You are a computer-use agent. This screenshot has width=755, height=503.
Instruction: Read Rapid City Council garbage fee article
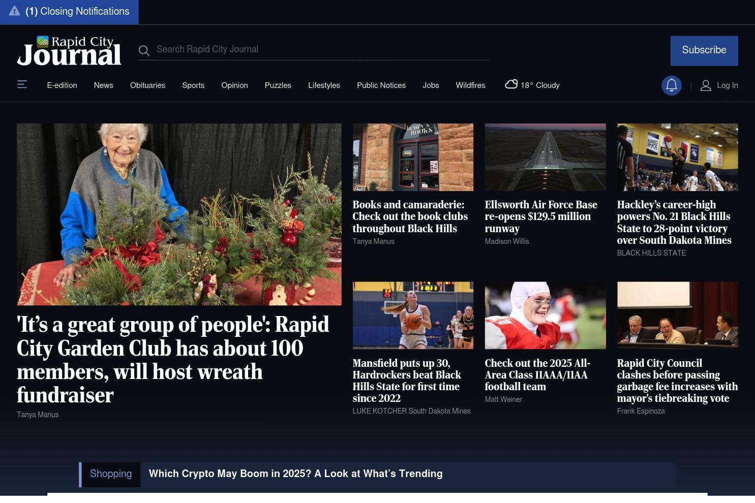[677, 381]
